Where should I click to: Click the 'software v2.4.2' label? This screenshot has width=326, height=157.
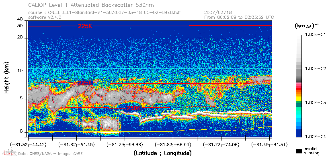point(45,17)
